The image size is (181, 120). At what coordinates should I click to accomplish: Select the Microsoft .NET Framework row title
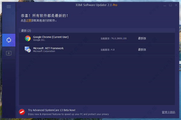[48, 48]
